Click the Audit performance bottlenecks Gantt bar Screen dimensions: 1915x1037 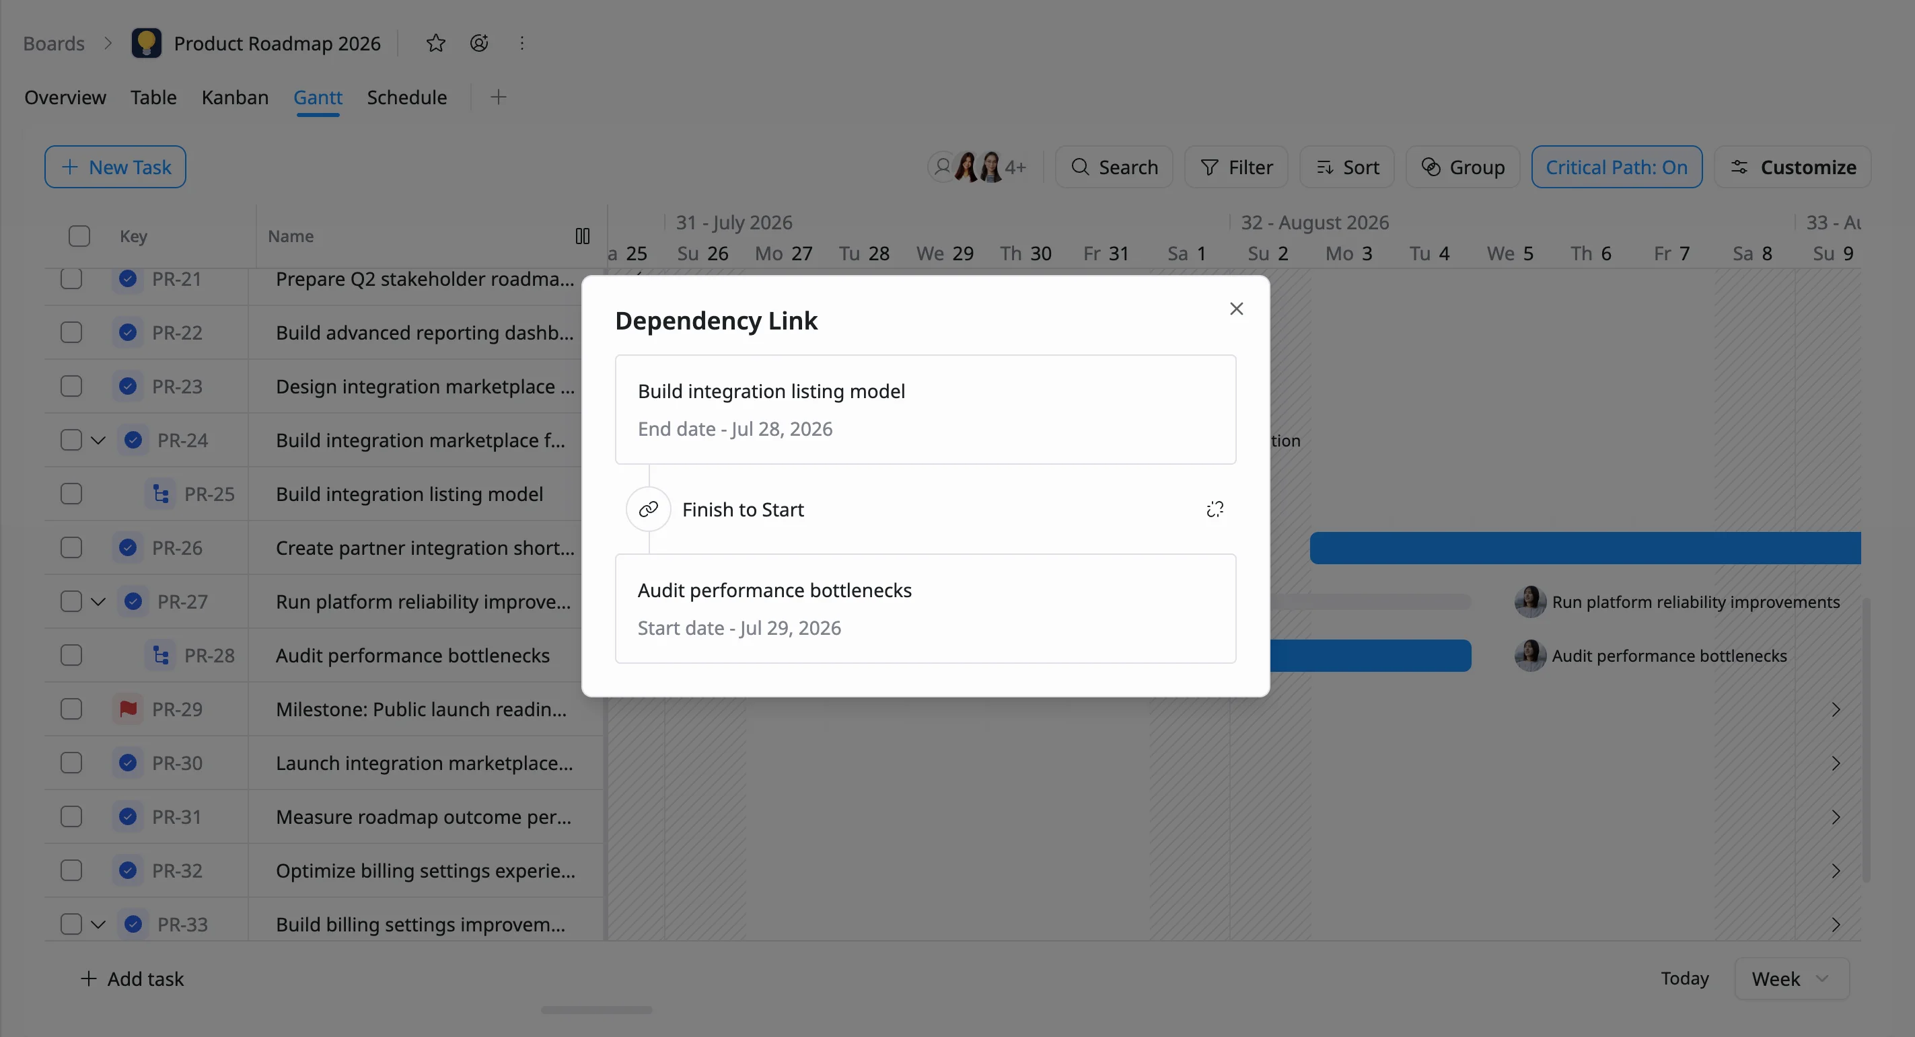(x=1370, y=655)
